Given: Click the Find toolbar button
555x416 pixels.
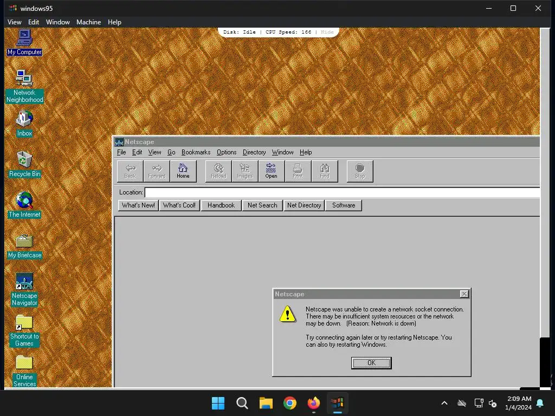Looking at the screenshot, I should point(325,171).
